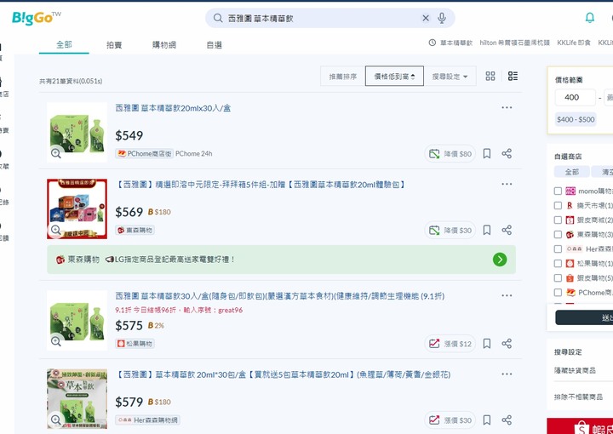The image size is (613, 434).
Task: Clear the search box with the X icon
Action: [426, 18]
